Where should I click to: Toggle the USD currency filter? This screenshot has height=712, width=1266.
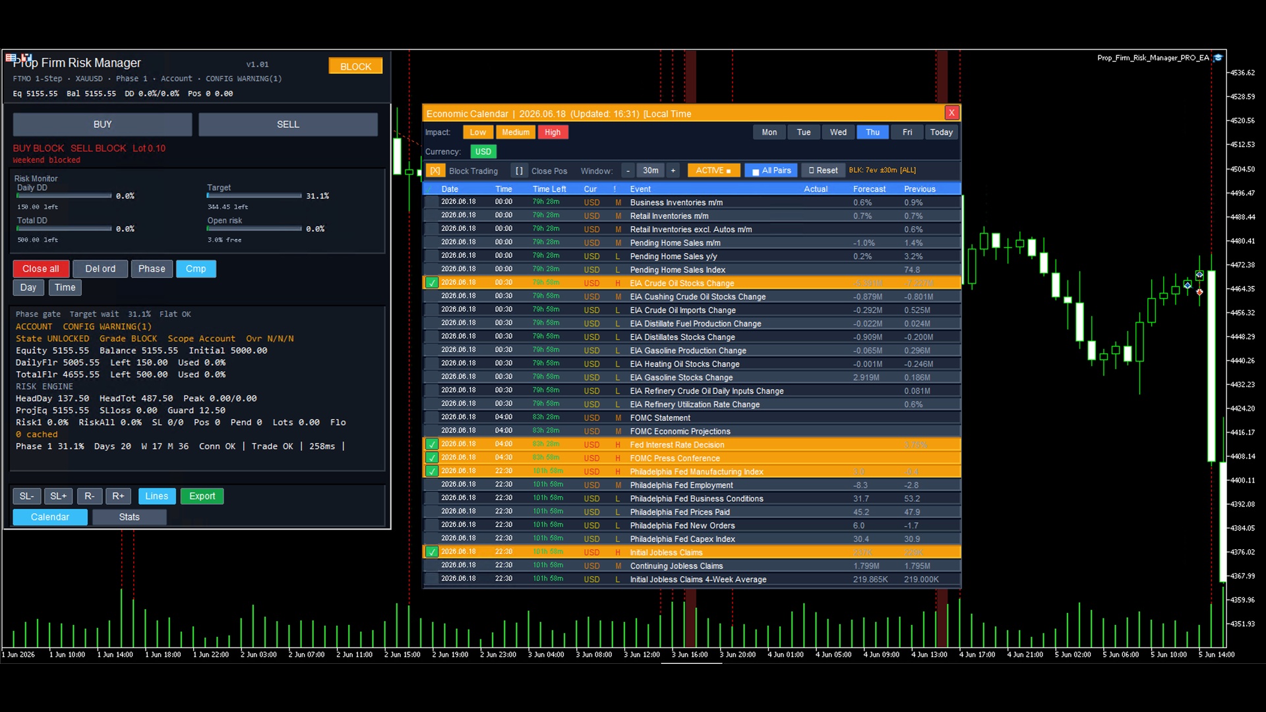pyautogui.click(x=483, y=152)
